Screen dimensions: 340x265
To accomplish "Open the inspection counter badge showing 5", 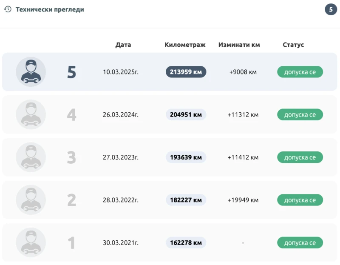I will click(x=331, y=9).
